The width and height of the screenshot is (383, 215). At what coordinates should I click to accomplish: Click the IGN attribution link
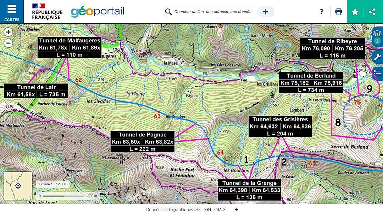pyautogui.click(x=208, y=210)
